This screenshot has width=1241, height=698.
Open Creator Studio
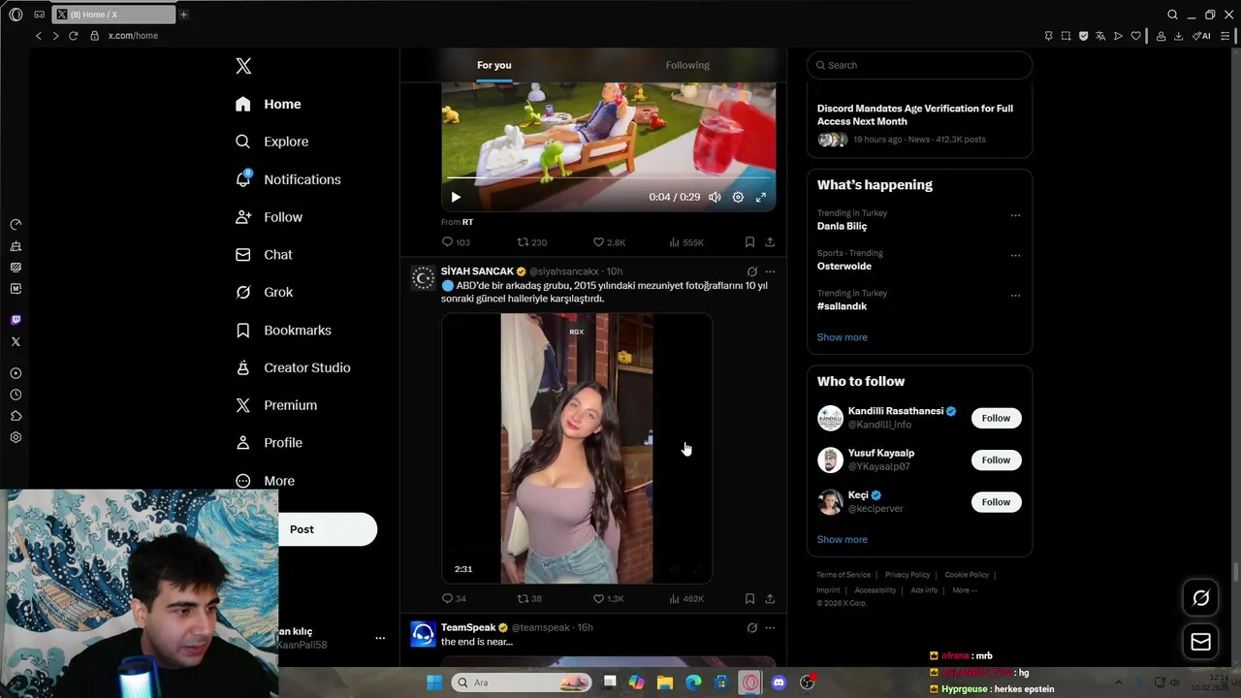coord(293,367)
